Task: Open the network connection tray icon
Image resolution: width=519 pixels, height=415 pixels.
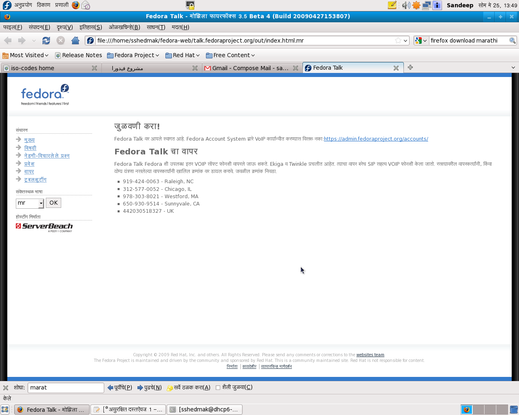Action: (x=427, y=5)
